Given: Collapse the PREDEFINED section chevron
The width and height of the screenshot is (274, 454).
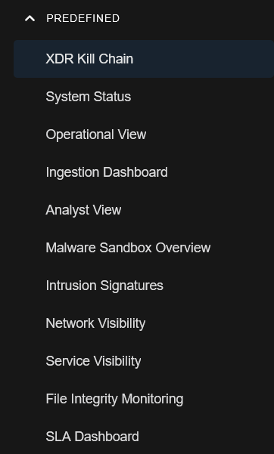Looking at the screenshot, I should 30,19.
